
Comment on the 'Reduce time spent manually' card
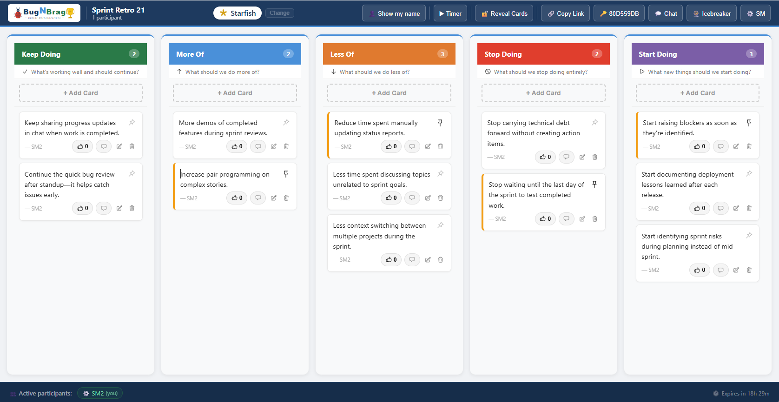(412, 146)
